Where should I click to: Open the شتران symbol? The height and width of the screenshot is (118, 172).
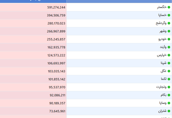pos(162,111)
